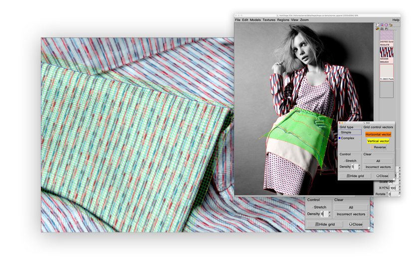Click Hide grid in the lower enlarged dialog

325,224
